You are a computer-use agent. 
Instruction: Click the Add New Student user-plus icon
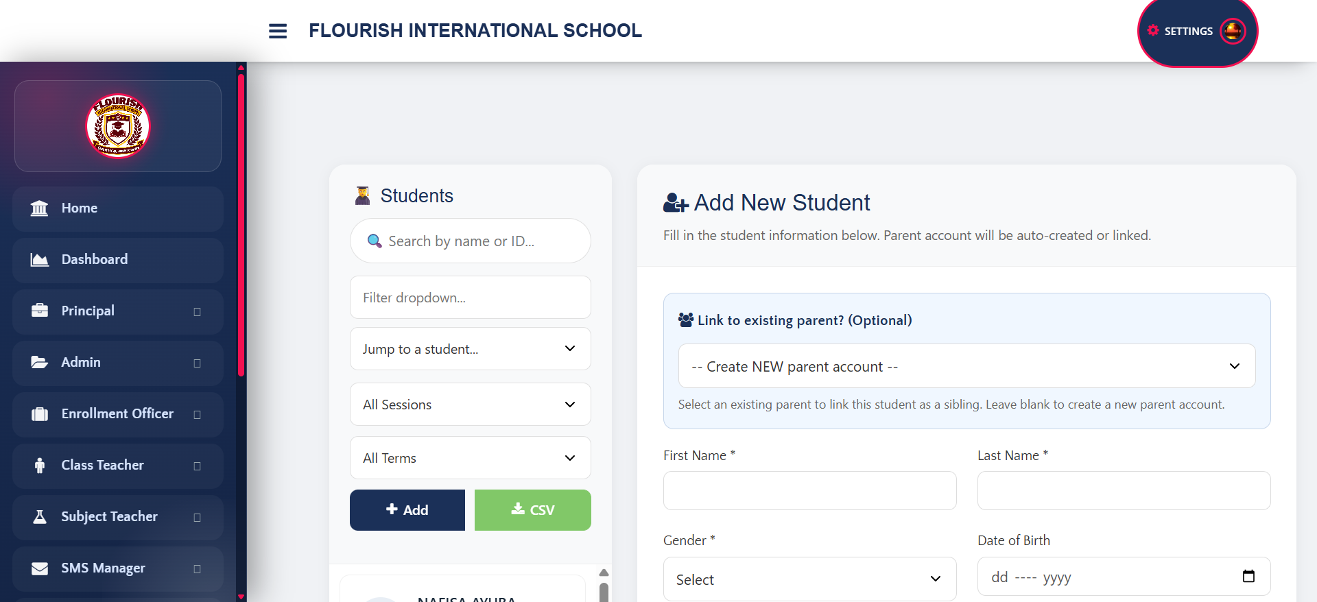coord(676,202)
